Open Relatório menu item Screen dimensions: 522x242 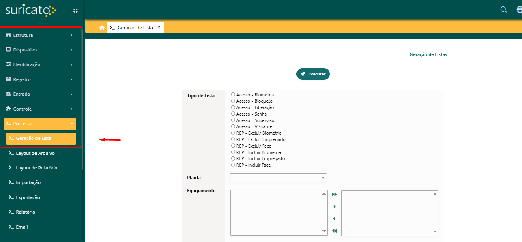26,212
